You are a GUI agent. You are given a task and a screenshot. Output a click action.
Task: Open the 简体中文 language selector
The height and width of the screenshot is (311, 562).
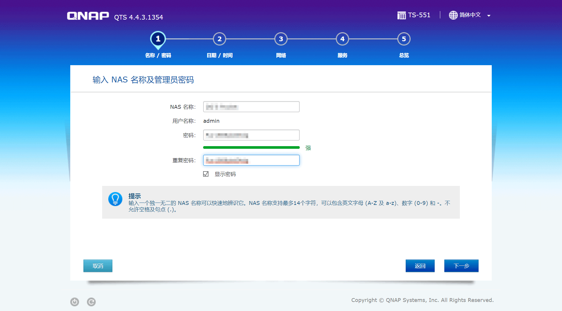click(x=470, y=15)
